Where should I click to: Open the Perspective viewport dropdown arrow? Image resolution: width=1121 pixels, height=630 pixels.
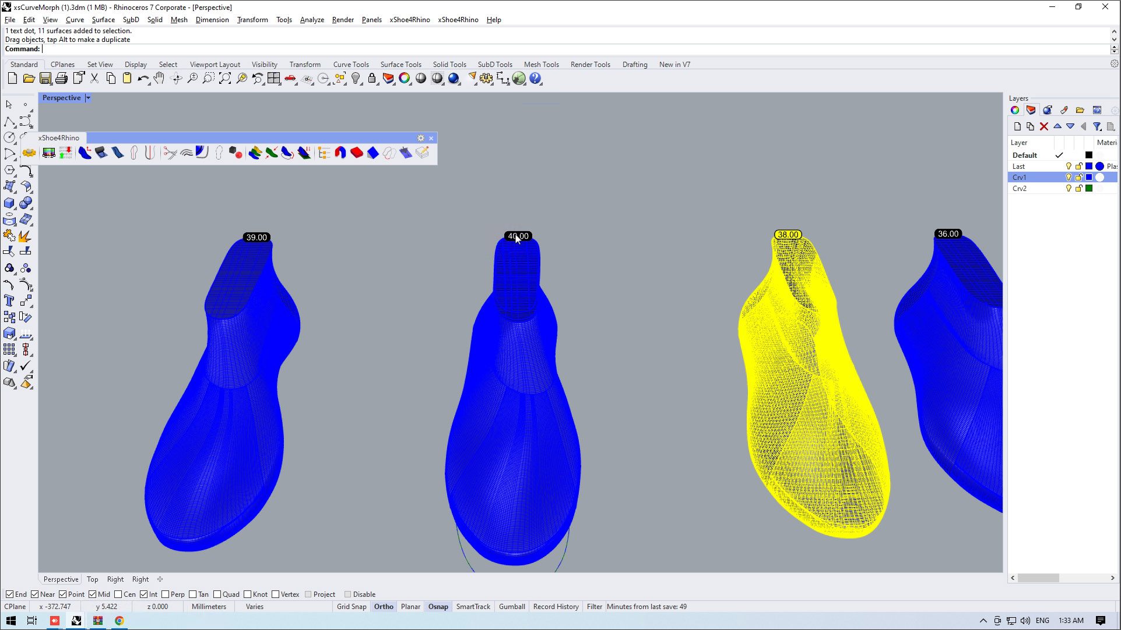(88, 98)
